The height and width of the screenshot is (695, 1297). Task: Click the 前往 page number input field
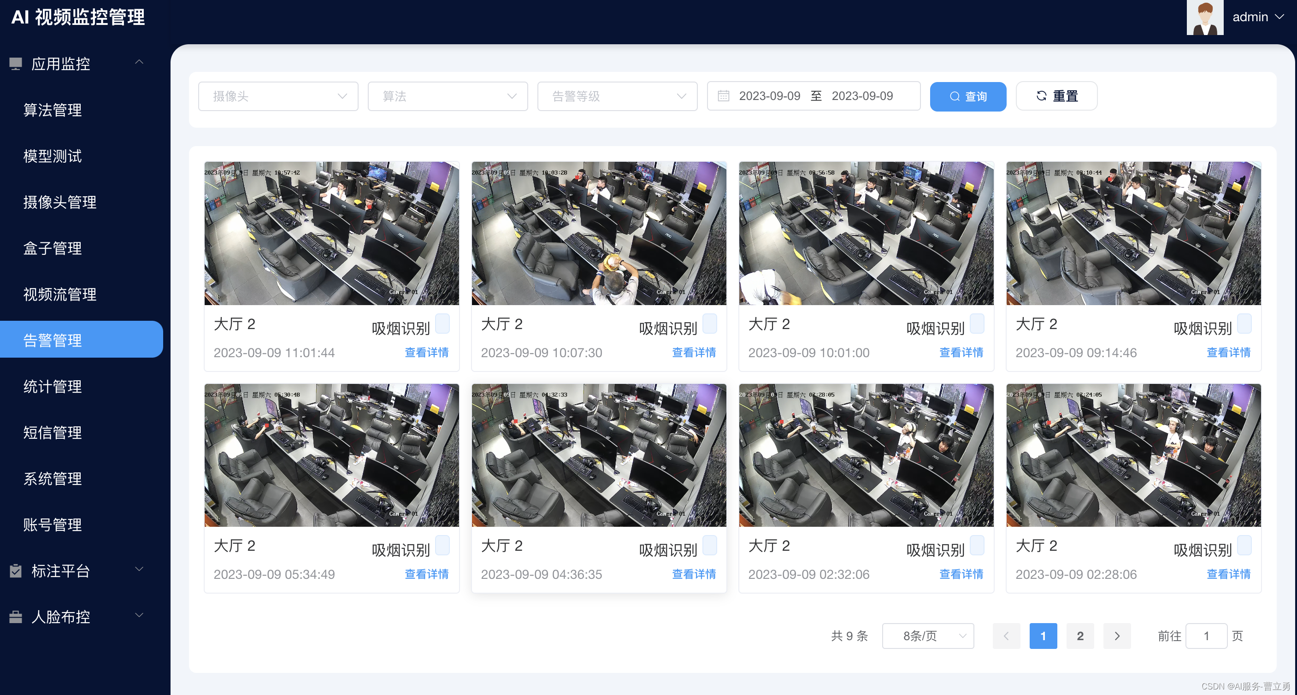1206,636
